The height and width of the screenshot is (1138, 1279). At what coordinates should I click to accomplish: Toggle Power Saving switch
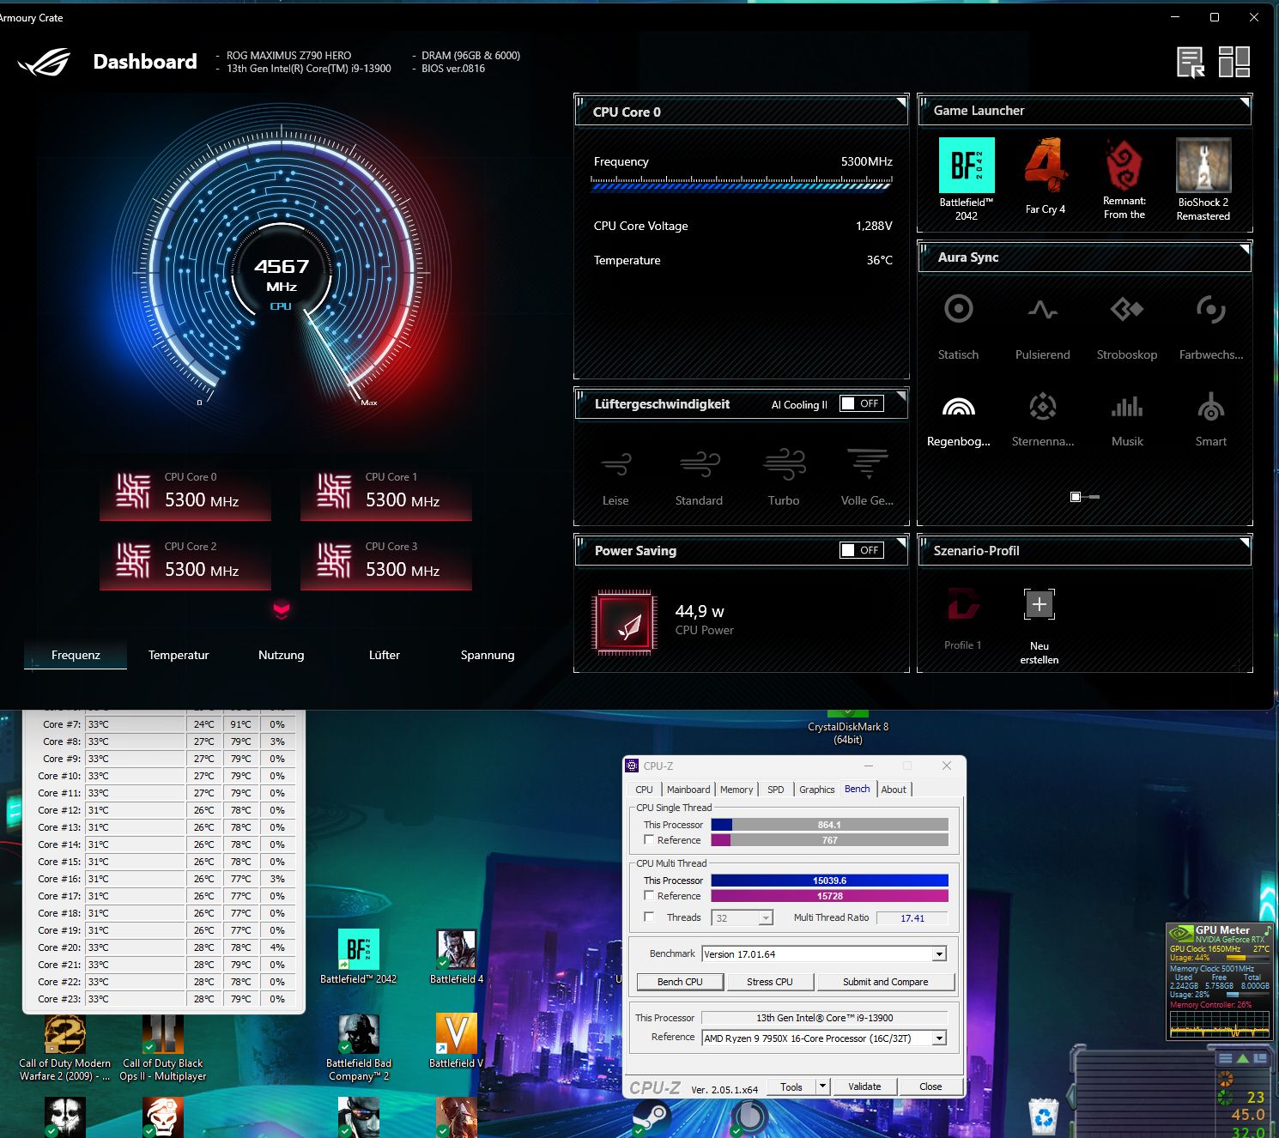pyautogui.click(x=862, y=550)
